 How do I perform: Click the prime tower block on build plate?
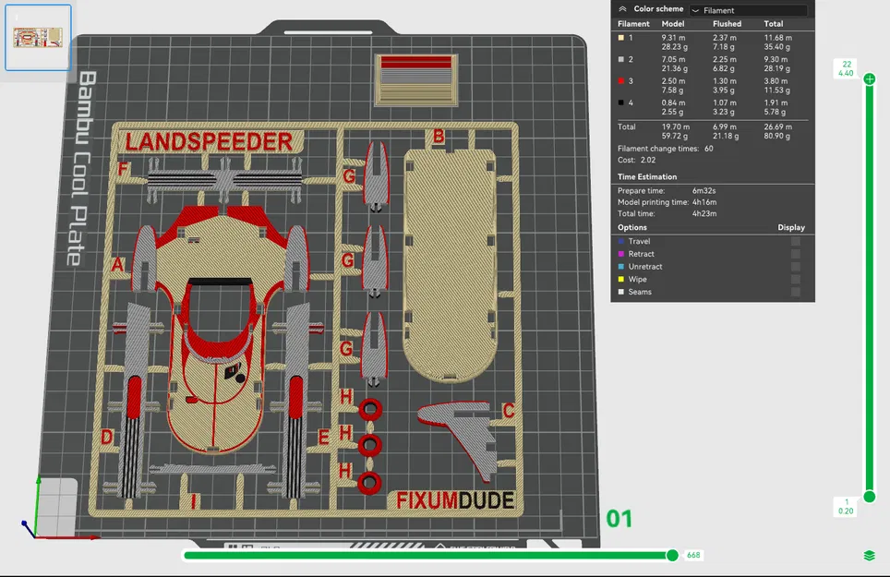416,79
